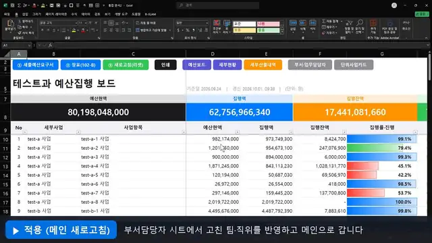Click the Decrease Indent icon
This screenshot has height=243, width=432.
(x=124, y=30)
